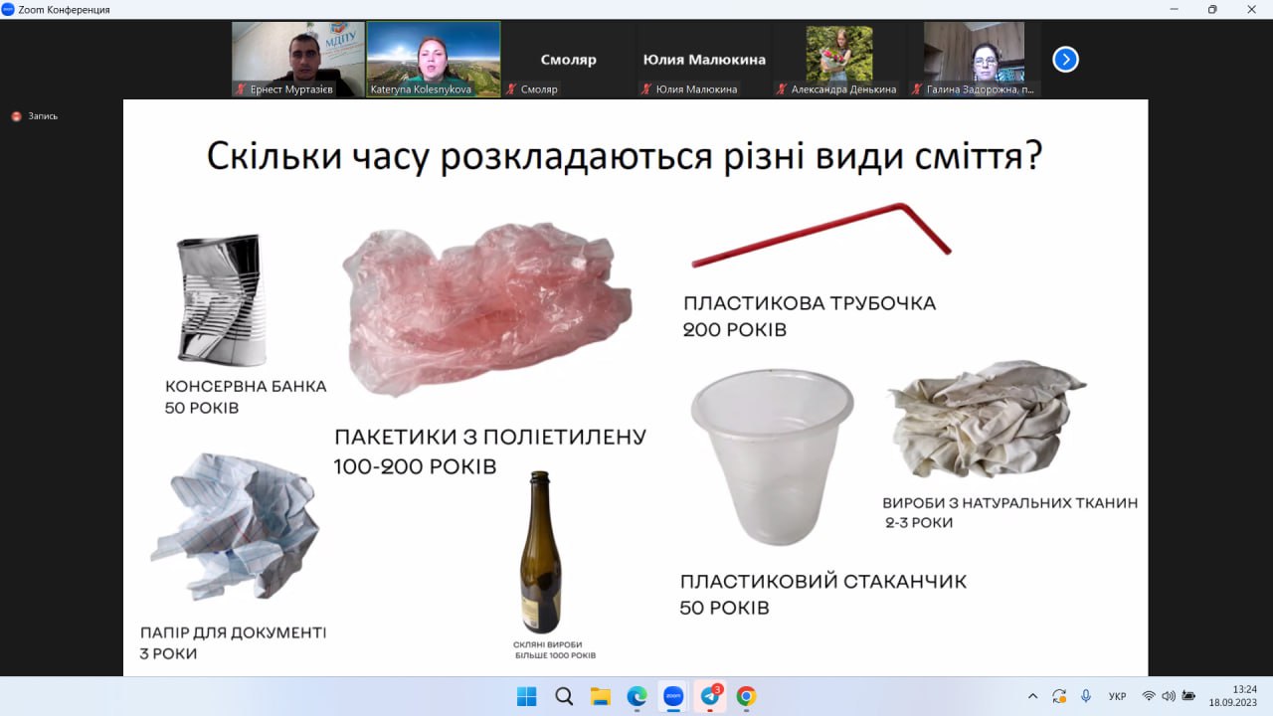Viewport: 1273px width, 716px height.
Task: Click the Юлия Малюкина participant tile
Action: point(704,60)
